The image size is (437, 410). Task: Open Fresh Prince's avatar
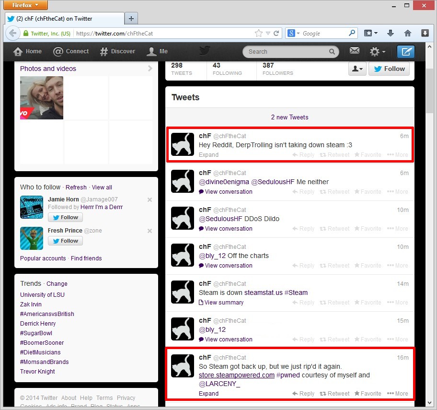tap(32, 238)
